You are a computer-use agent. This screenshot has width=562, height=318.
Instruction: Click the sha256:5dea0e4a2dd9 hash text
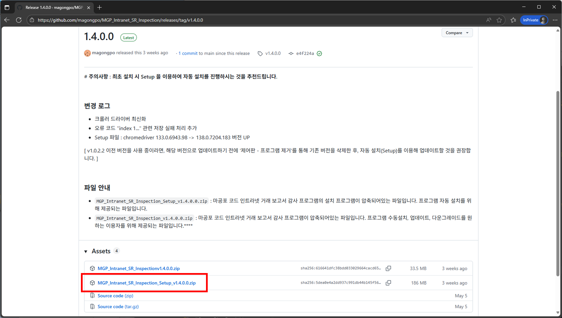pos(341,283)
